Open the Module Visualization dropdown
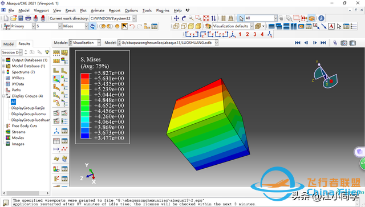Screen dimensions: 365x207 tap(85, 43)
